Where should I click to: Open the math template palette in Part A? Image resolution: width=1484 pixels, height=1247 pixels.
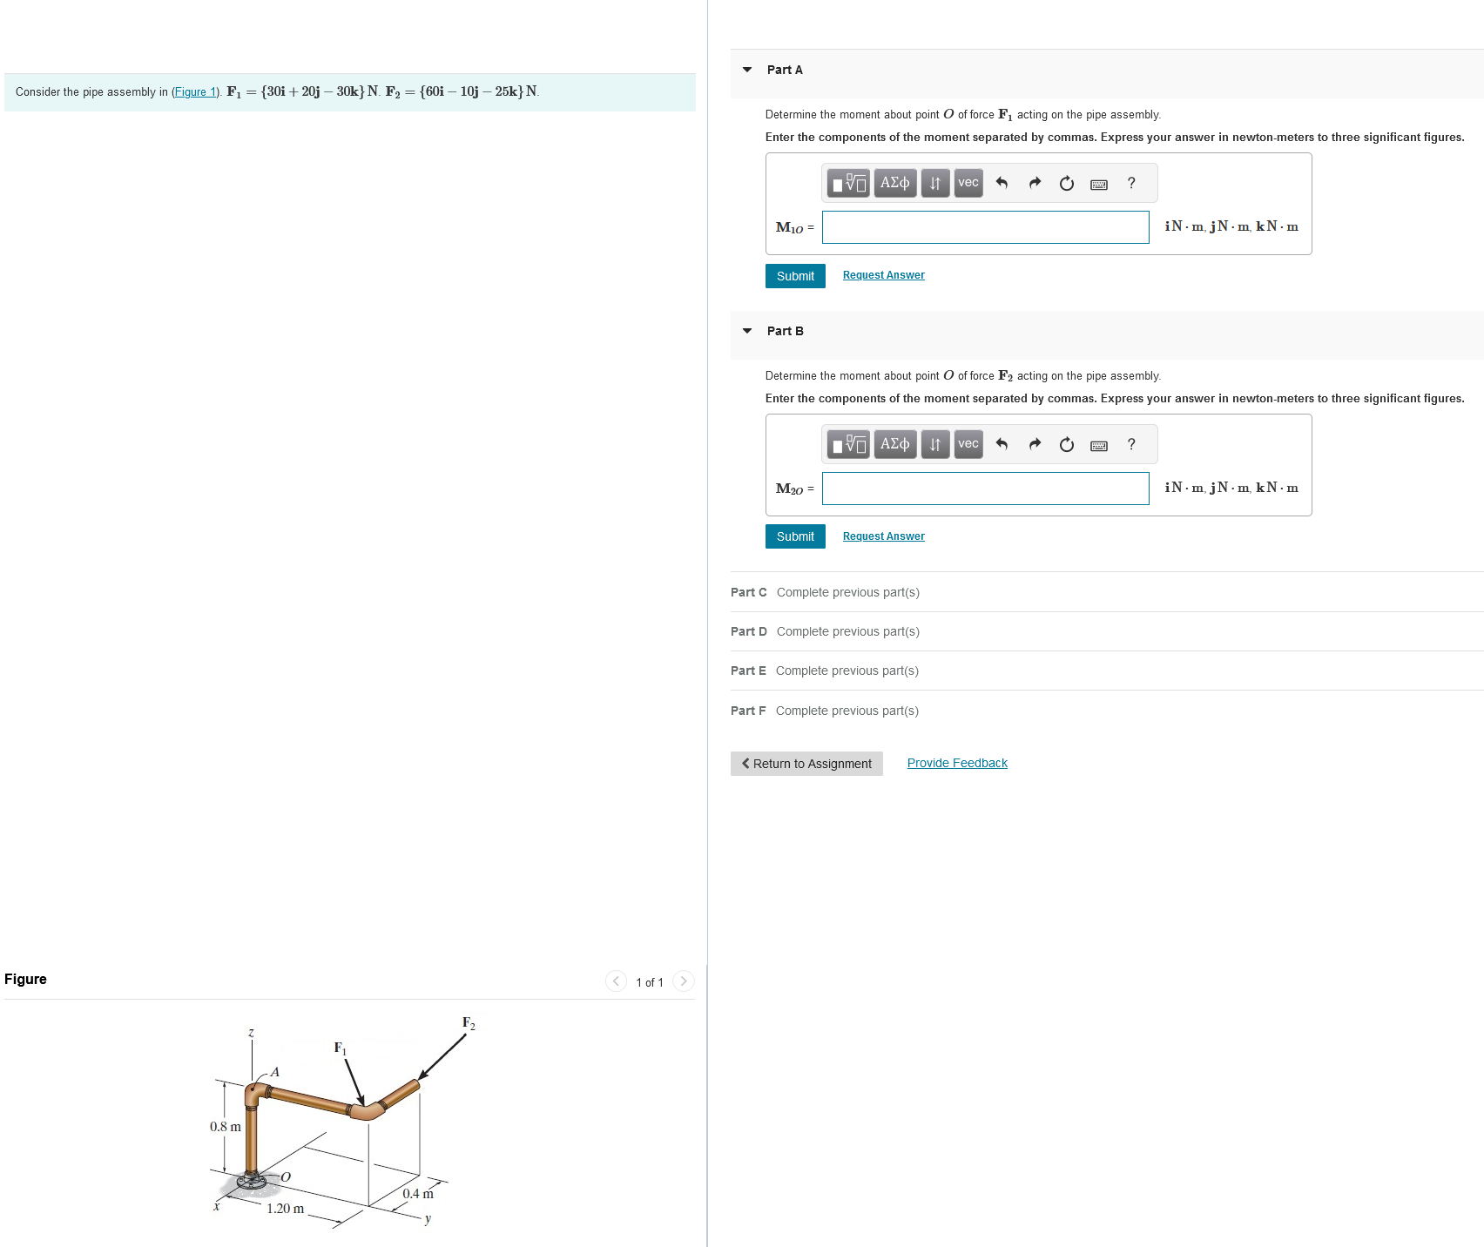(847, 183)
